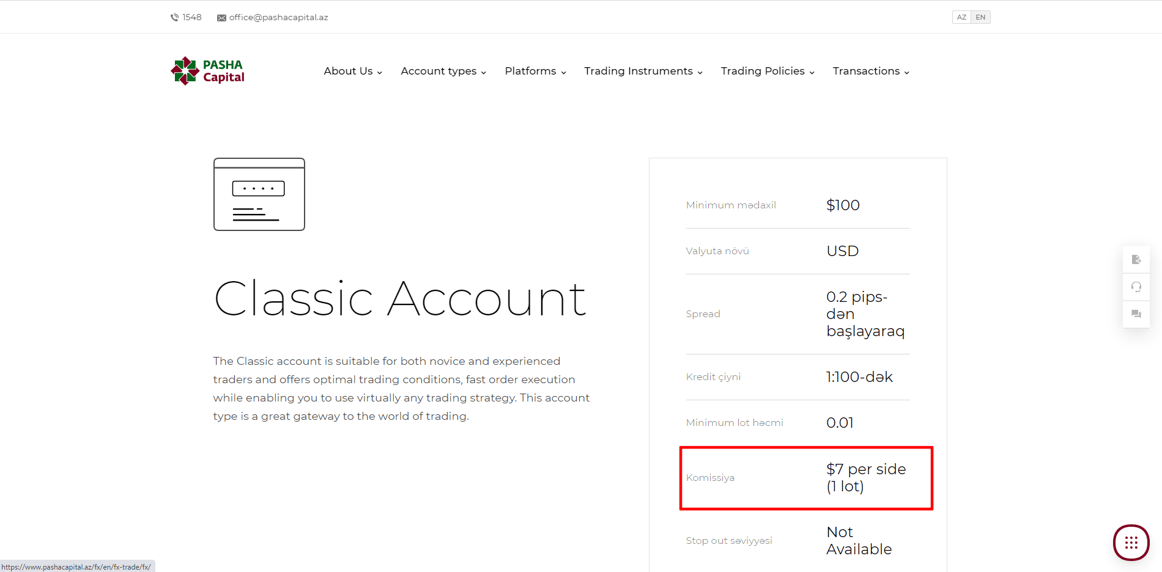Screen dimensions: 1162x572
Task: Click the envelope icon beside the email address
Action: pyautogui.click(x=221, y=18)
